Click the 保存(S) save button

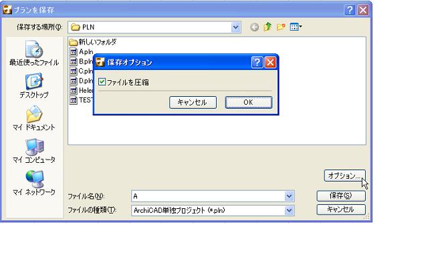[x=342, y=196]
